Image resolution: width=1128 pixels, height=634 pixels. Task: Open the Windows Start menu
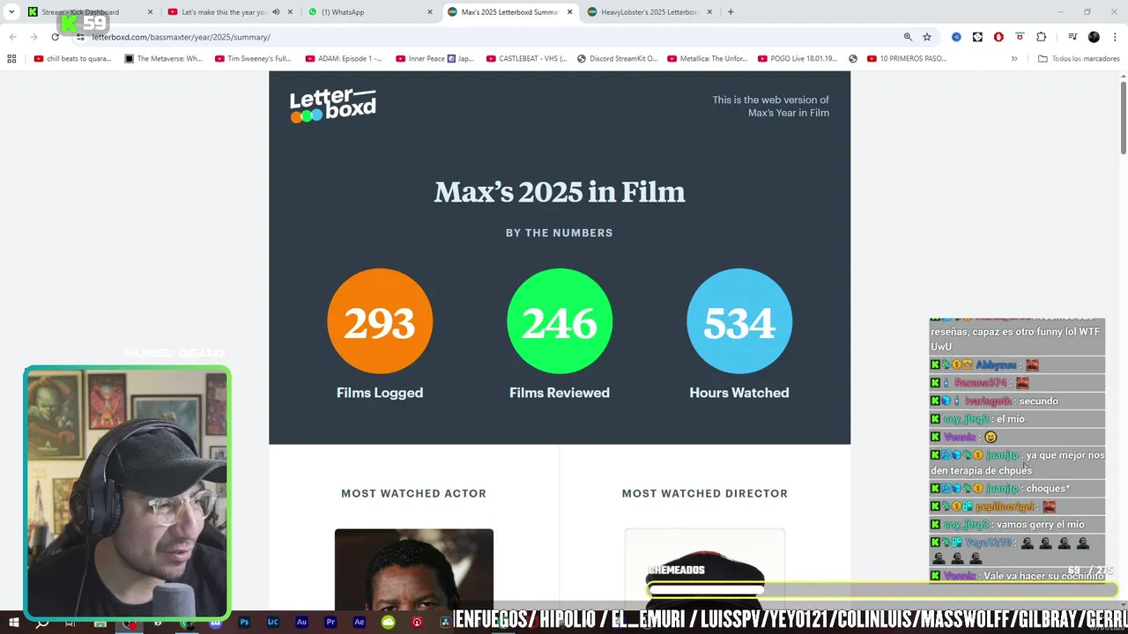13,622
